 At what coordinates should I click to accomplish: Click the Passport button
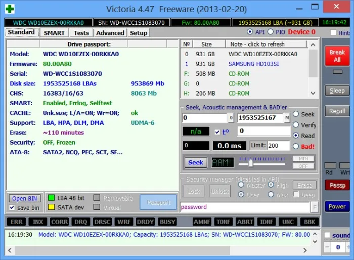158,202
